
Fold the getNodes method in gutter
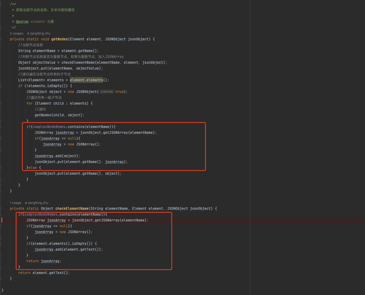1,39
